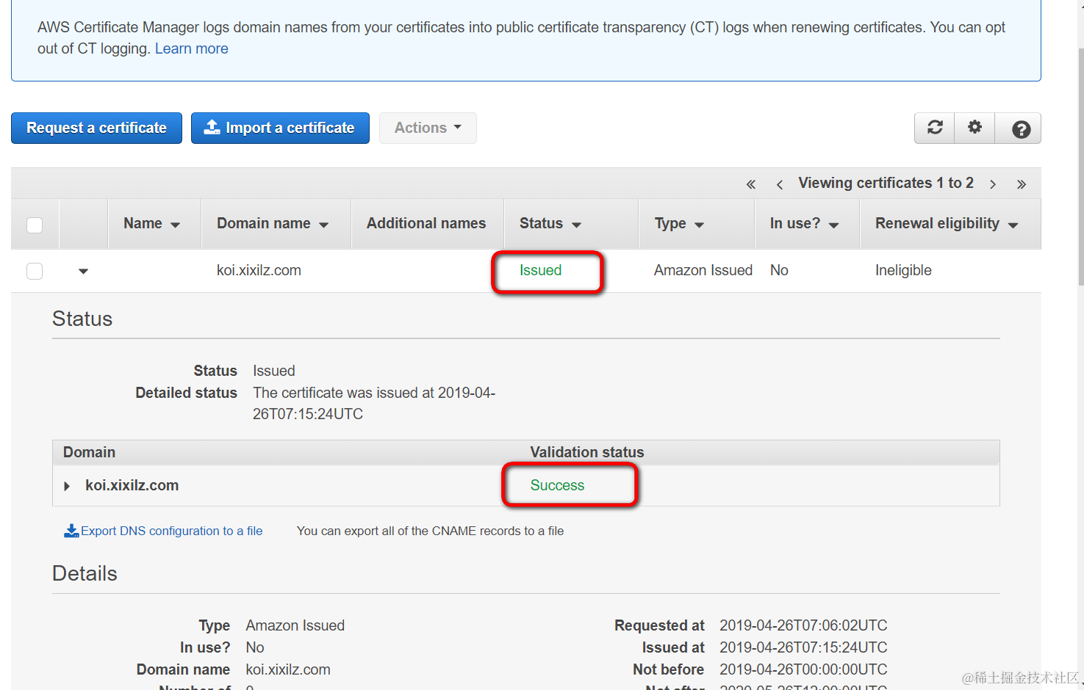This screenshot has height=690, width=1084.
Task: Go to next page of certificates
Action: click(x=993, y=184)
